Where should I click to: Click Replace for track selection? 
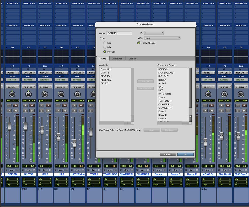click(x=169, y=130)
